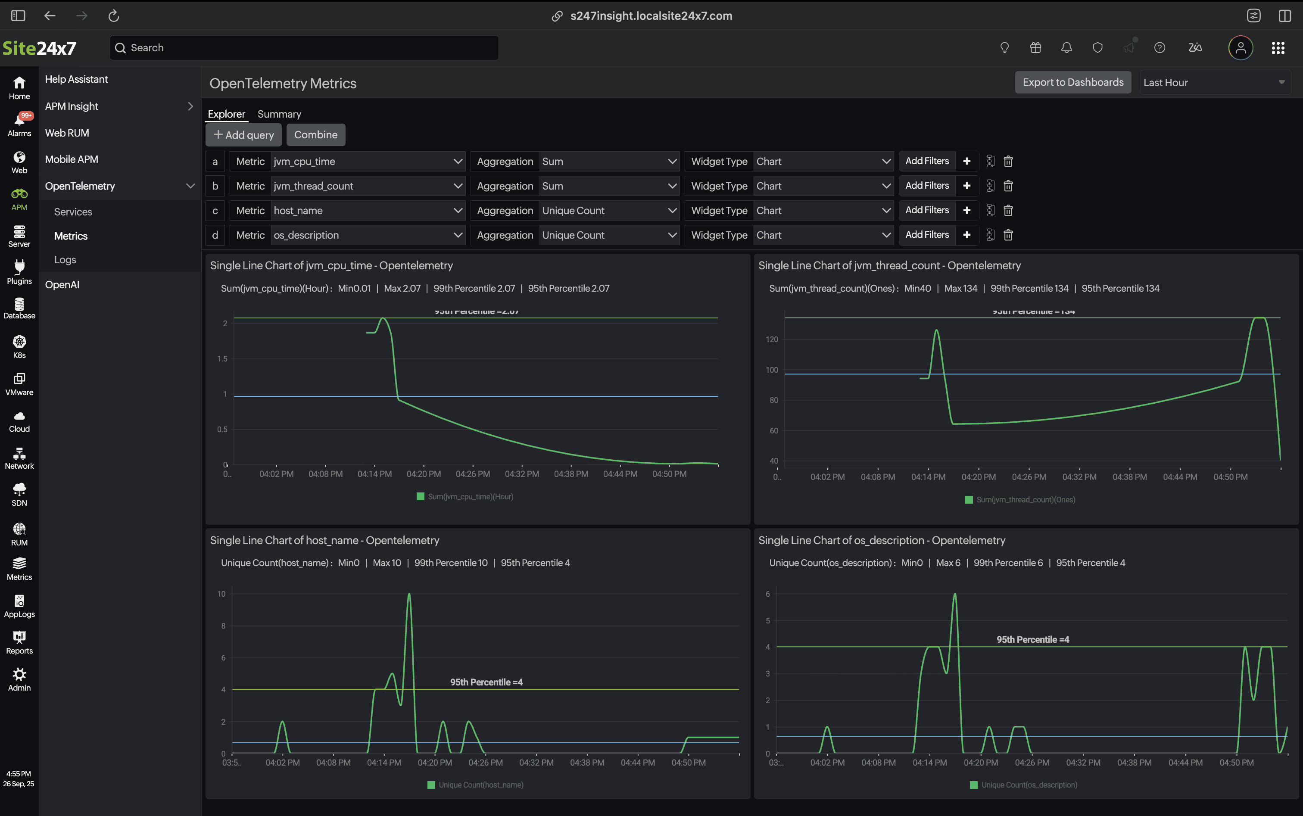Delete query a with trash icon
Image resolution: width=1303 pixels, height=816 pixels.
[x=1008, y=162]
